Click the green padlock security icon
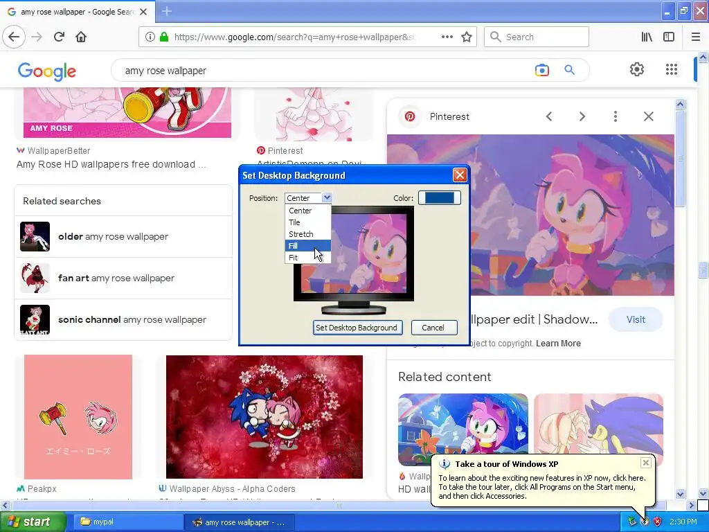Screen dimensions: 709x532 pyautogui.click(x=163, y=37)
